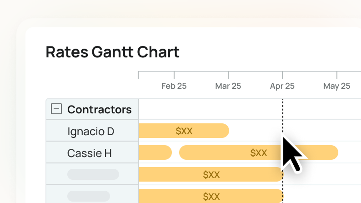Click the gray placeholder name below Cassie H
This screenshot has height=203, width=361.
point(93,174)
